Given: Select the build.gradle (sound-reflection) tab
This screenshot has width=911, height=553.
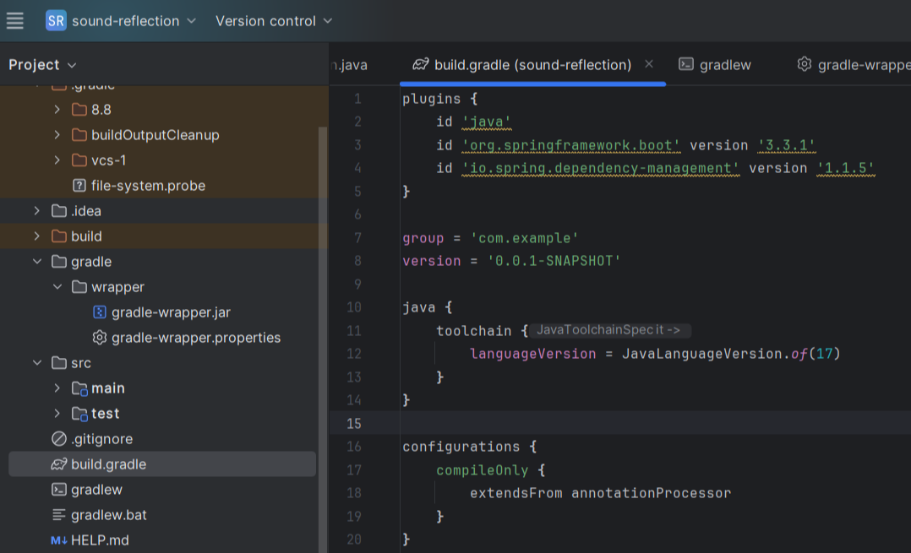Looking at the screenshot, I should (532, 65).
